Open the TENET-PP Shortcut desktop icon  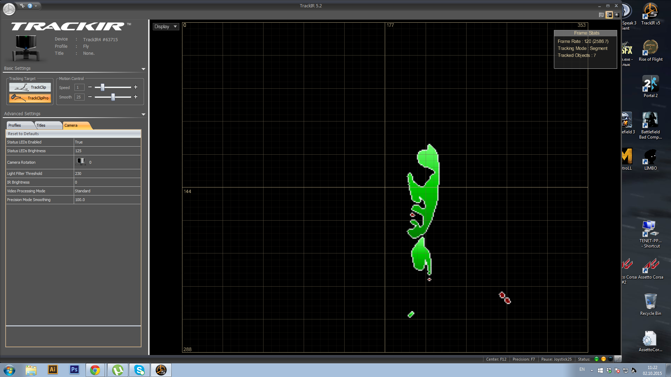click(x=650, y=234)
